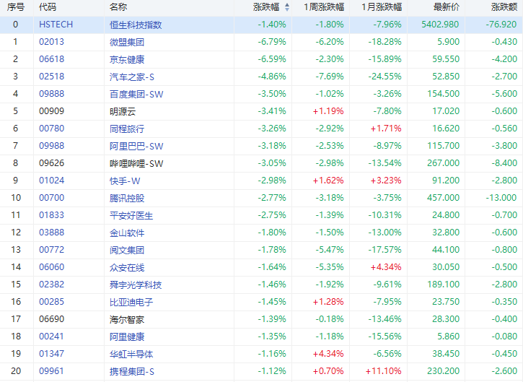Screen dimensions: 523x382
Task: Select code 06690 cell
Action: pyautogui.click(x=51, y=320)
